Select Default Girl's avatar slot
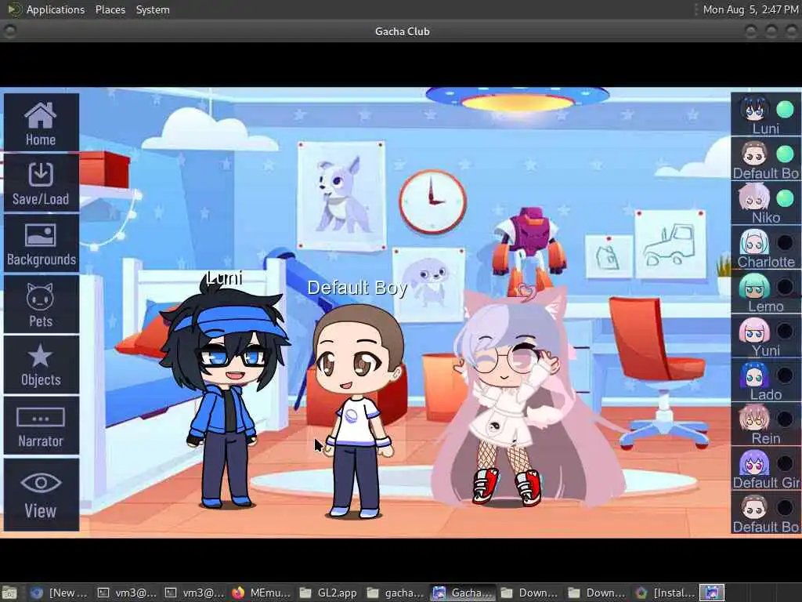 pyautogui.click(x=755, y=462)
